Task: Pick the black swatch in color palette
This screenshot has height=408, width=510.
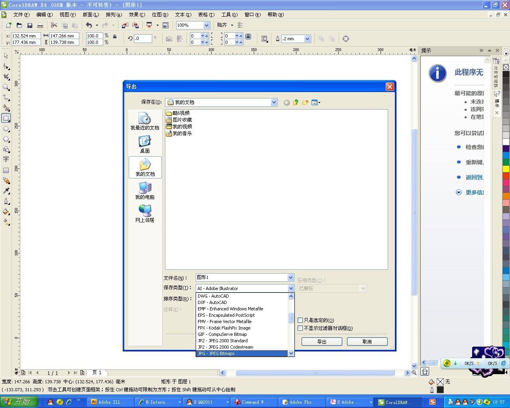Action: pos(506,74)
